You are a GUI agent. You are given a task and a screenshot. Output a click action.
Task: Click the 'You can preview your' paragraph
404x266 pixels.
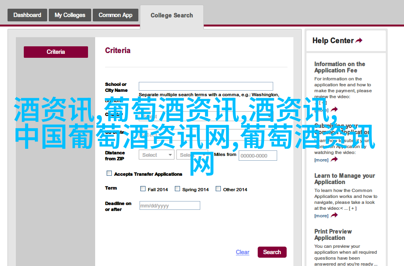345,255
